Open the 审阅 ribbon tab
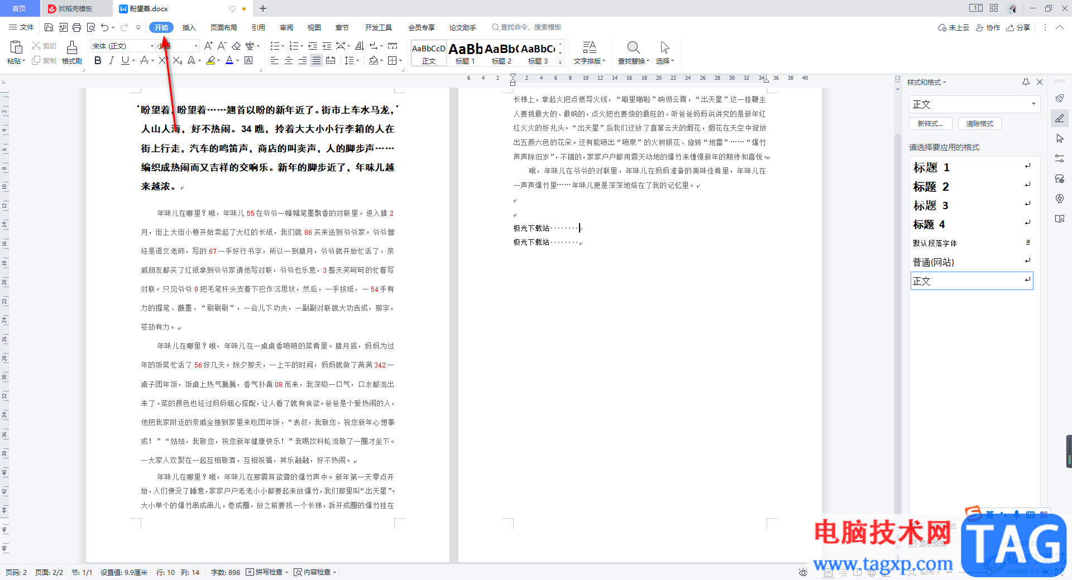The width and height of the screenshot is (1072, 580). [x=286, y=27]
